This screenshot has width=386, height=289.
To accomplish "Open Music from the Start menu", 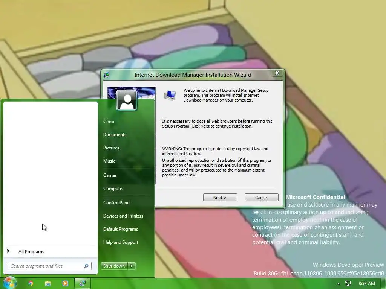I will pyautogui.click(x=109, y=161).
